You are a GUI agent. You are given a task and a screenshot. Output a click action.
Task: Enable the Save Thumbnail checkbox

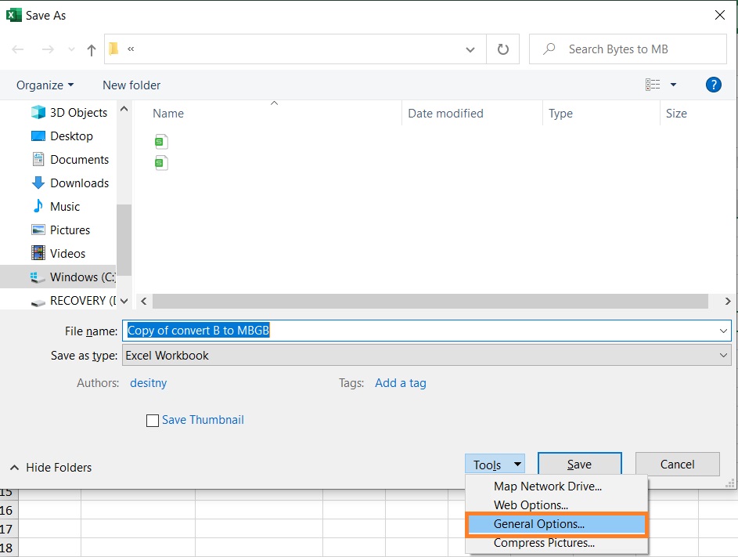(153, 421)
